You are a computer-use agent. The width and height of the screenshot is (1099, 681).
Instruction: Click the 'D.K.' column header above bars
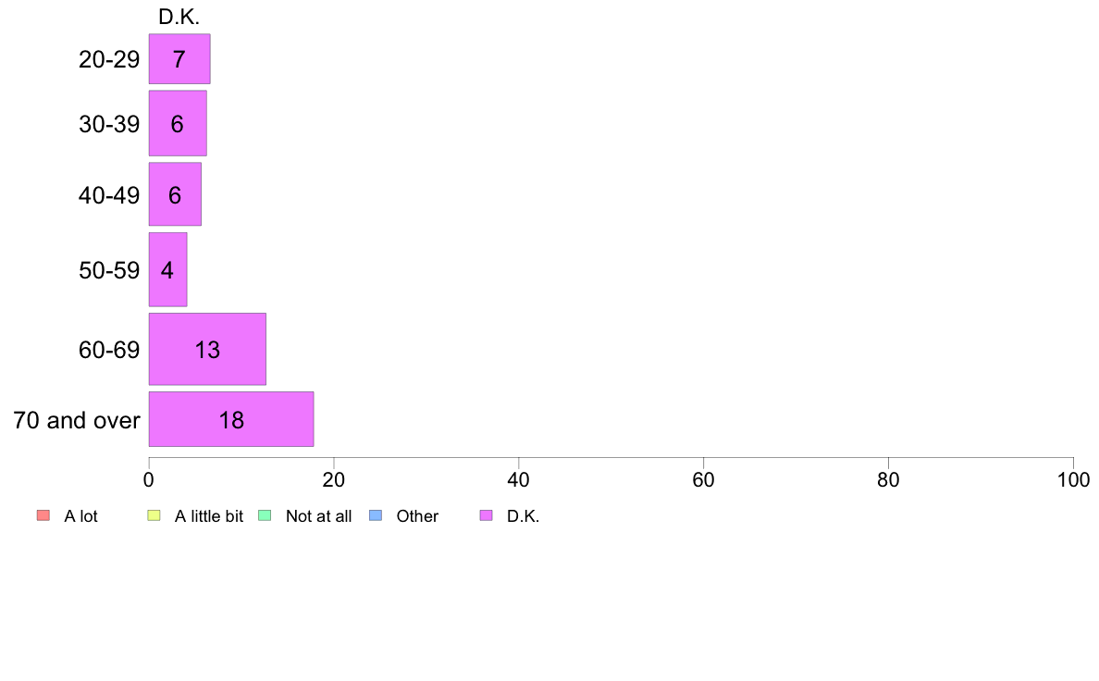click(x=179, y=17)
